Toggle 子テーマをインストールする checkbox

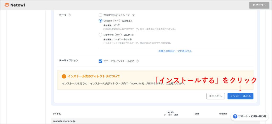point(100,61)
